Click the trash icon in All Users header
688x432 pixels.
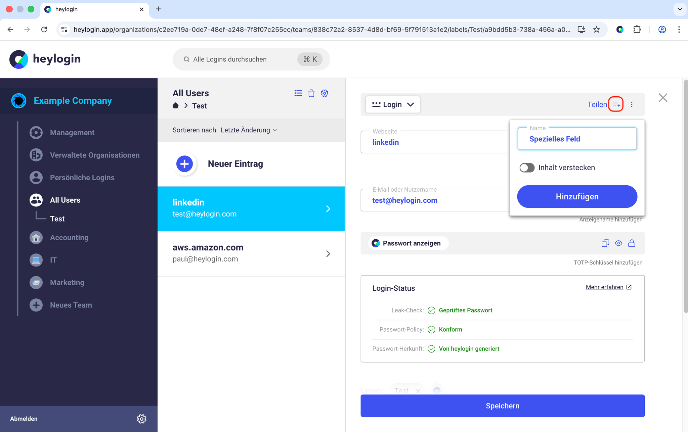[311, 93]
